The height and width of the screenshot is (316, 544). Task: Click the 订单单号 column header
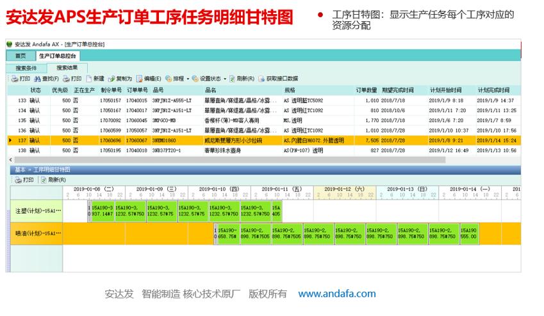tap(137, 90)
